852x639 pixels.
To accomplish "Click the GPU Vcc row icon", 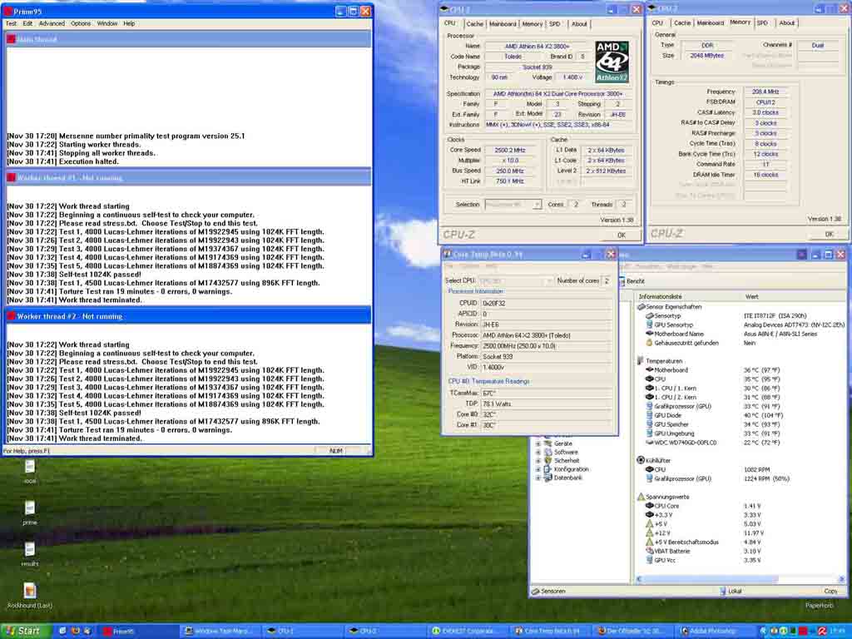I will (649, 560).
